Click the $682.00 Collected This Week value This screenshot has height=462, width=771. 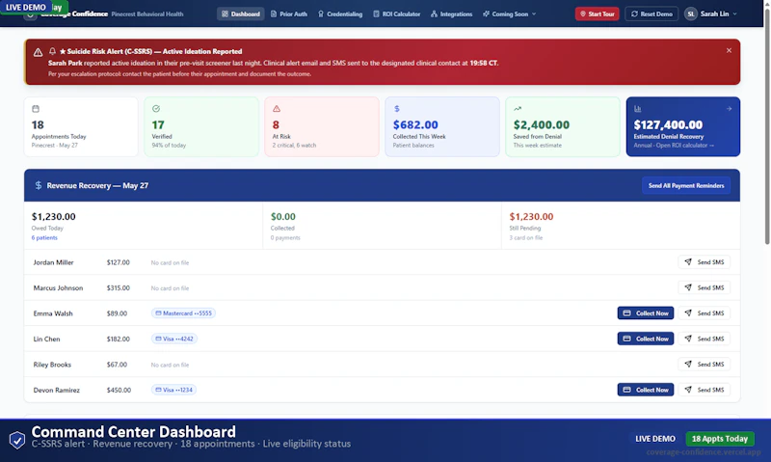415,125
